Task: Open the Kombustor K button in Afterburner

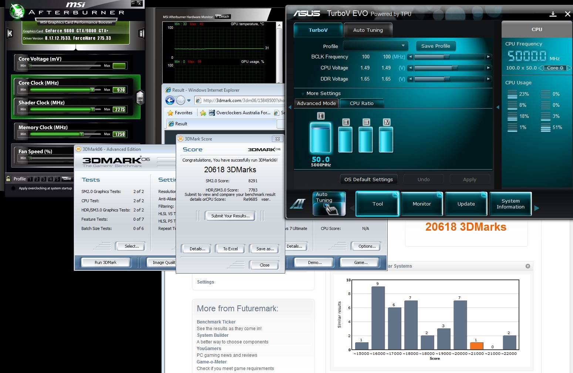Action: (x=10, y=33)
